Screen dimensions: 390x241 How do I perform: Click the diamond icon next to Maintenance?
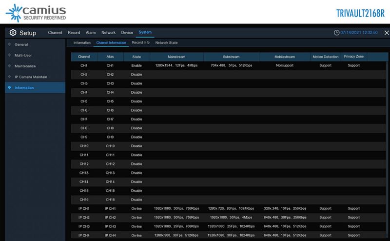coord(9,66)
